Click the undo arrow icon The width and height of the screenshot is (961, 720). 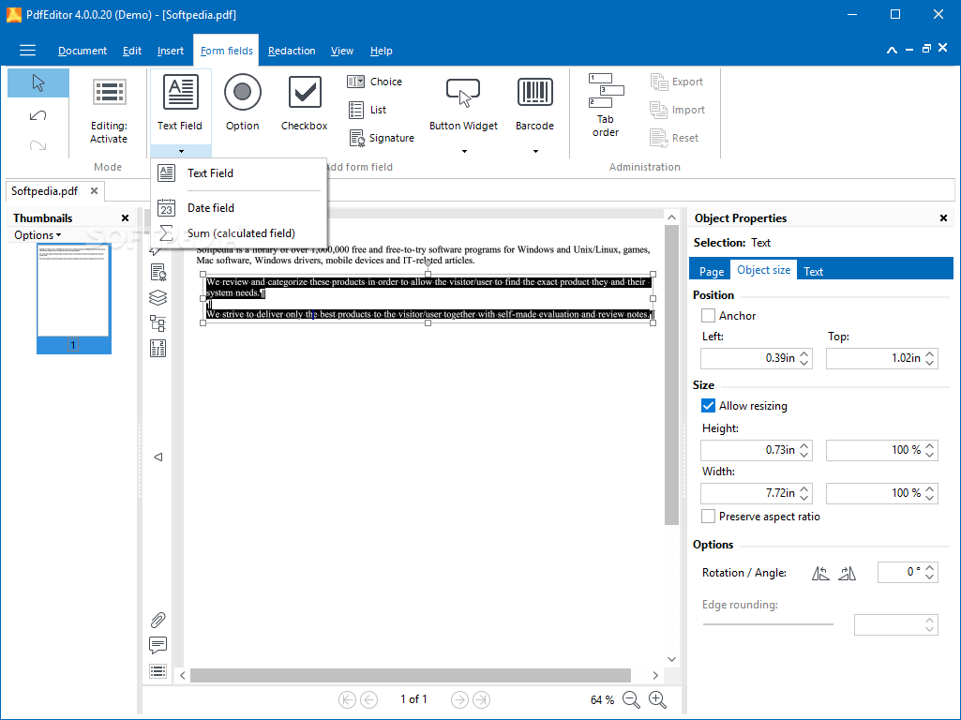pos(38,115)
